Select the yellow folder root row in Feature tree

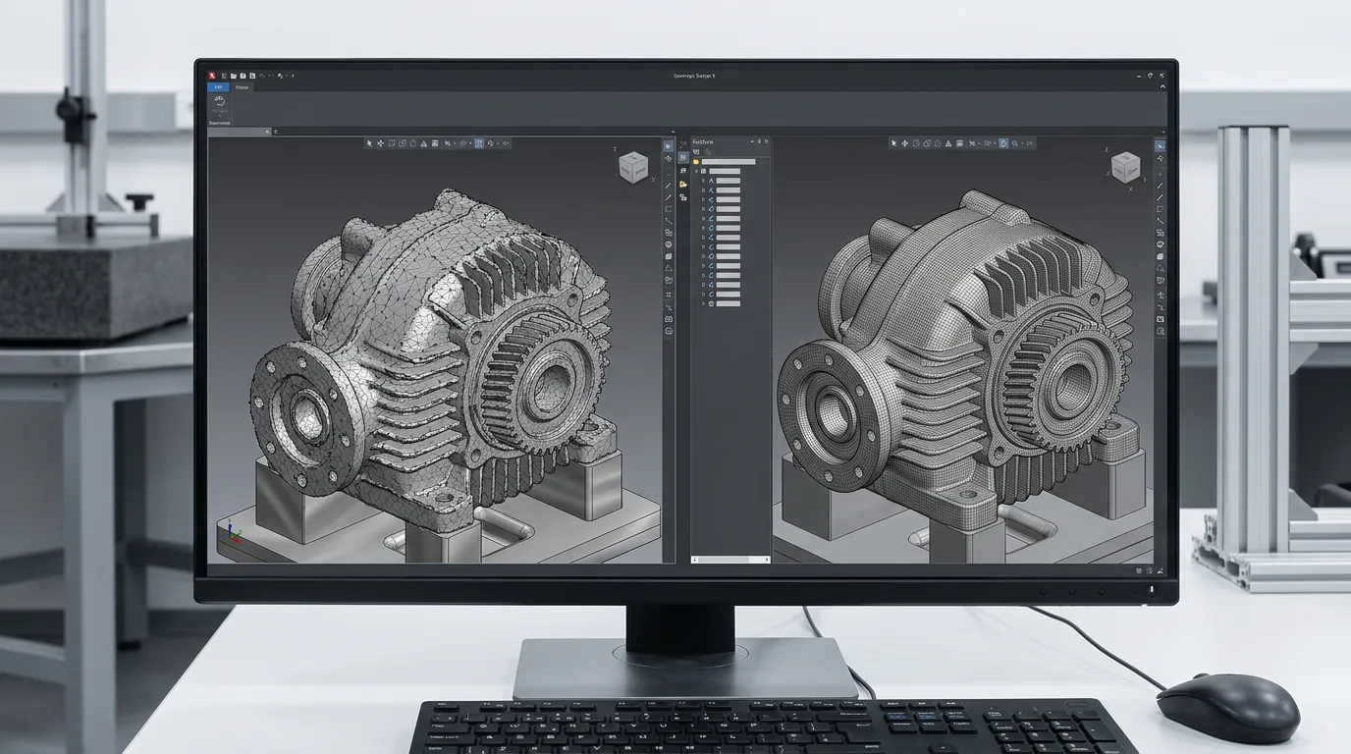725,162
